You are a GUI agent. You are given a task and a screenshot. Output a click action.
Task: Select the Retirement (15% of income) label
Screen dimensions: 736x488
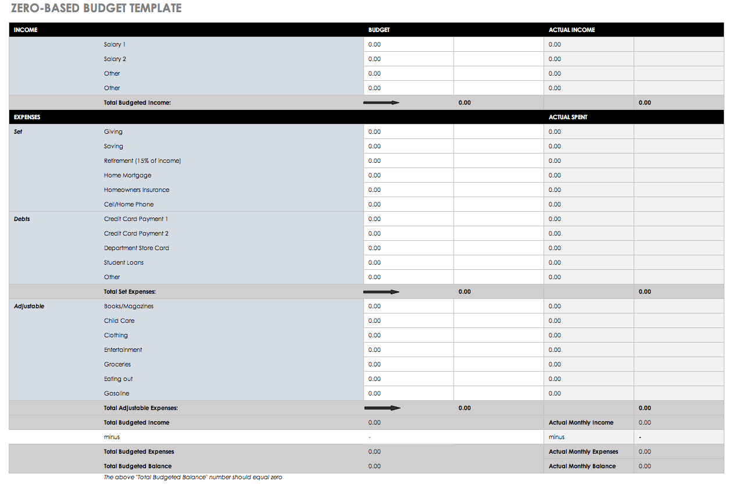pyautogui.click(x=141, y=161)
